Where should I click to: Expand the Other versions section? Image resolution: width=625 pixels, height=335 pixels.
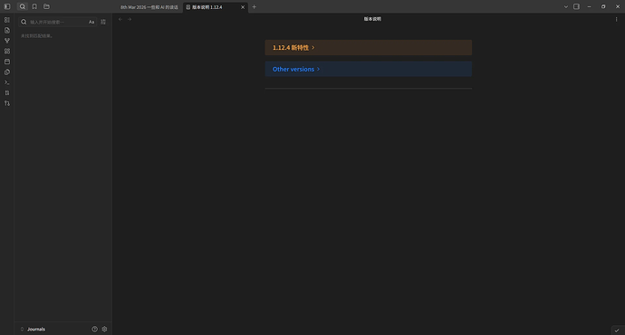(x=369, y=69)
